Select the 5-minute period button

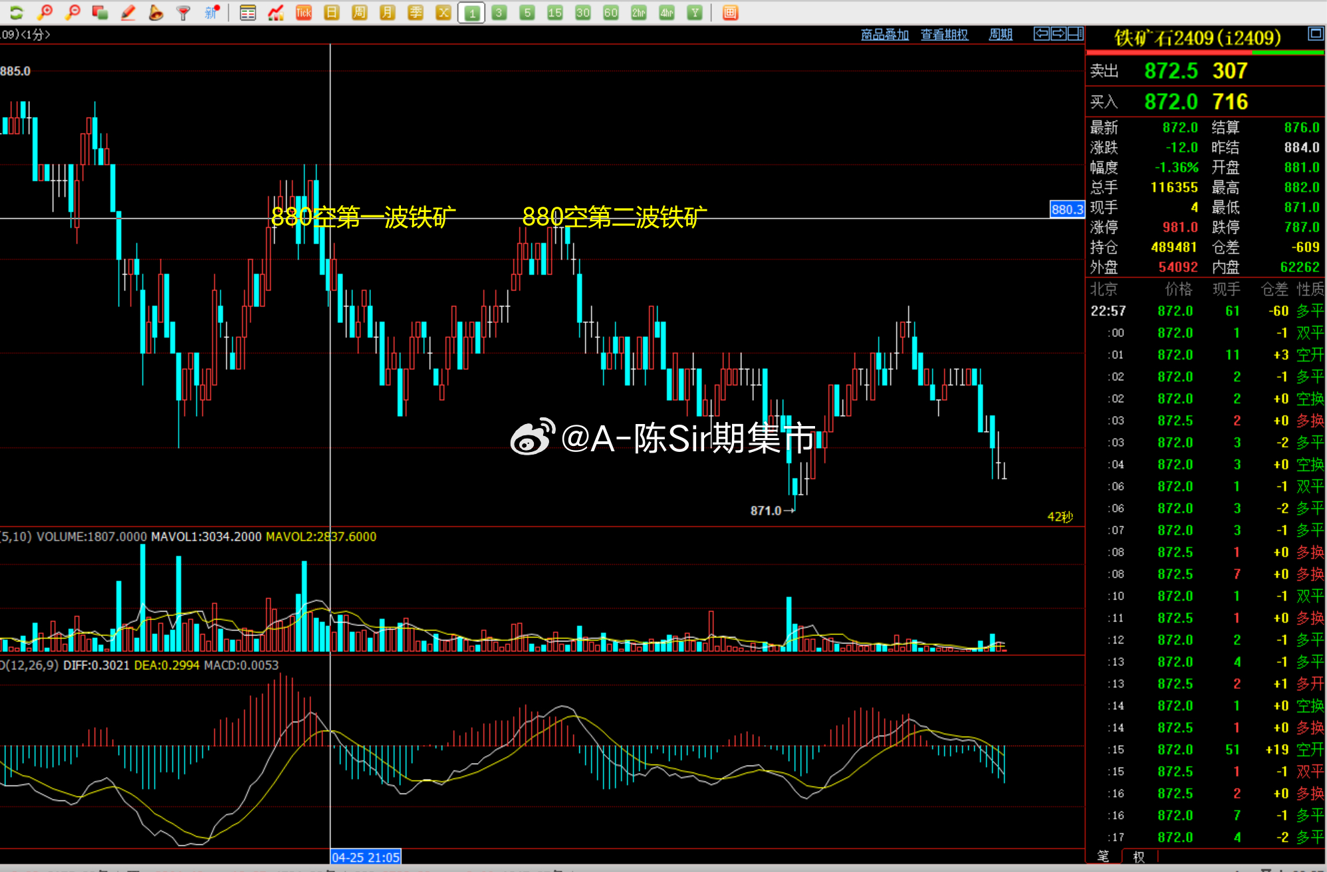point(527,12)
